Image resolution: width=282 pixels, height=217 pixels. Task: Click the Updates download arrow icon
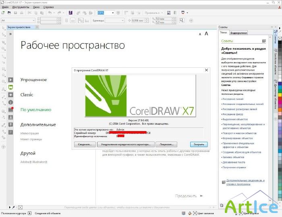click(10, 117)
